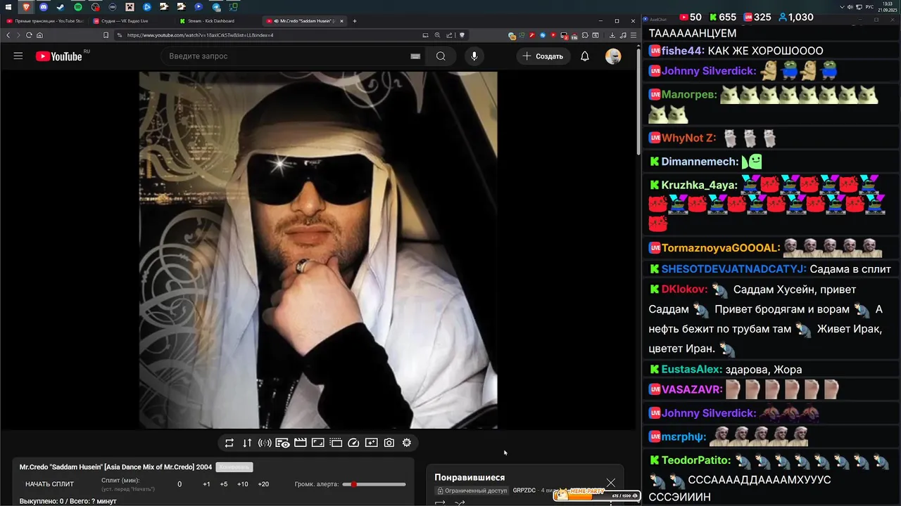Viewport: 901px width, 506px height.
Task: Click the up-down arrows sort icon
Action: (x=247, y=443)
